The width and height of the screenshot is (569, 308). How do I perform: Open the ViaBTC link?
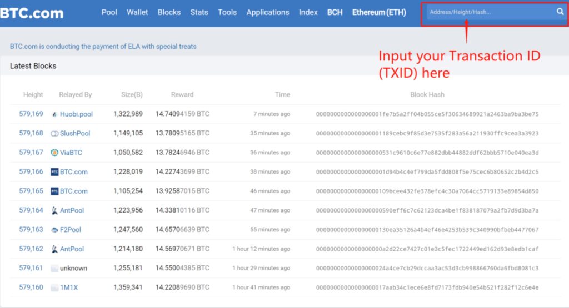71,153
